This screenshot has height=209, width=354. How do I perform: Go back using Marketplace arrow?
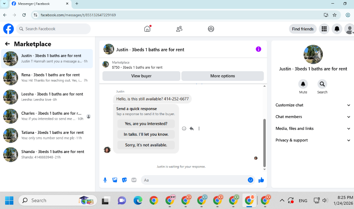[8, 44]
